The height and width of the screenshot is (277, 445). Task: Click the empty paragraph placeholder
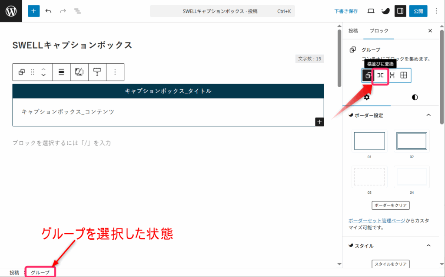pos(62,143)
